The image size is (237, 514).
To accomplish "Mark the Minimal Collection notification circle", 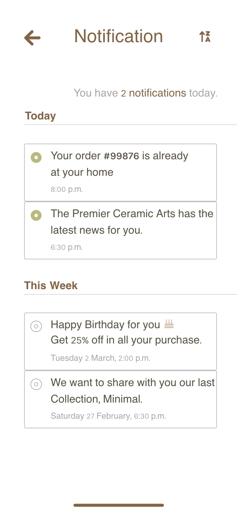I will click(36, 384).
